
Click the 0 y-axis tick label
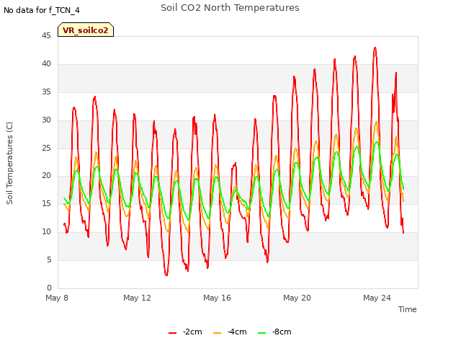pos(49,288)
